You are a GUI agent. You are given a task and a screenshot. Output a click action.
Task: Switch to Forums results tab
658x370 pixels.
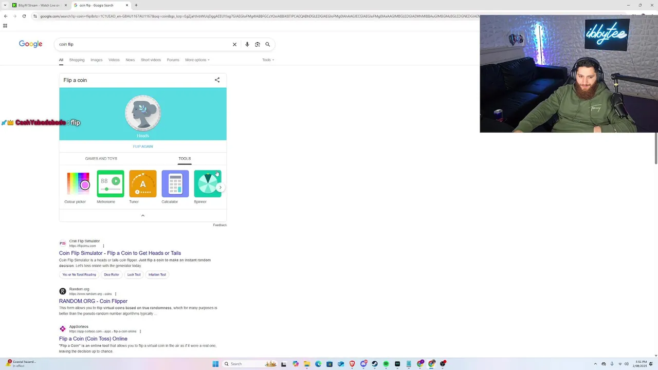[x=173, y=60]
